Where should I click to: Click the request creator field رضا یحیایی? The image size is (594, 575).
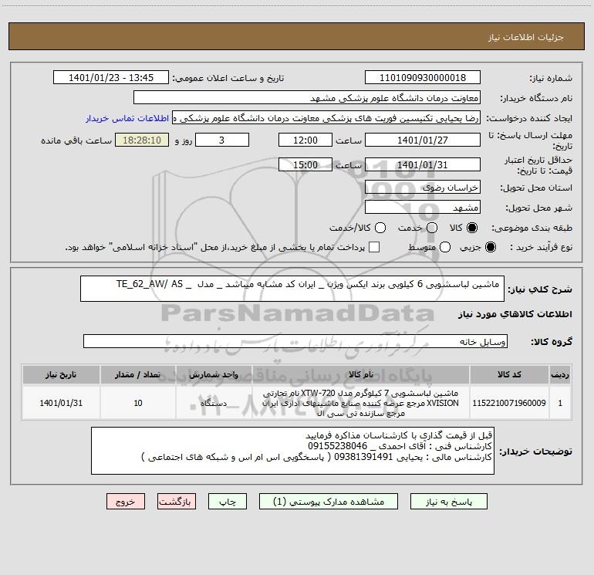[326, 118]
